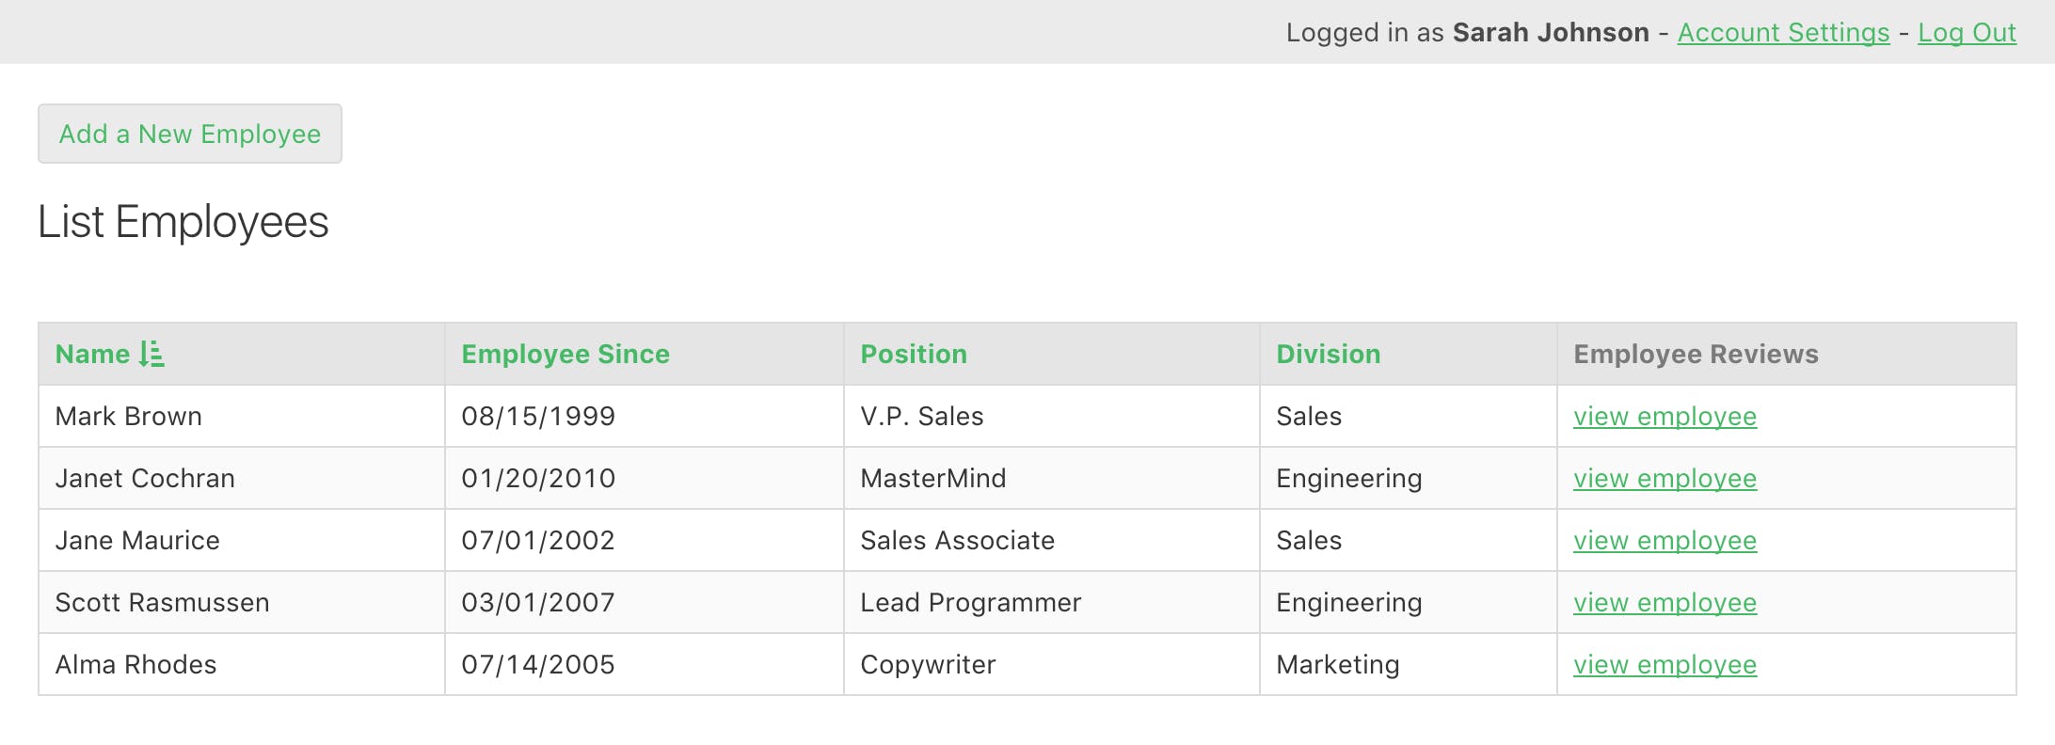Click the Lead Programmer position cell
The width and height of the screenshot is (2055, 745).
pos(1052,603)
